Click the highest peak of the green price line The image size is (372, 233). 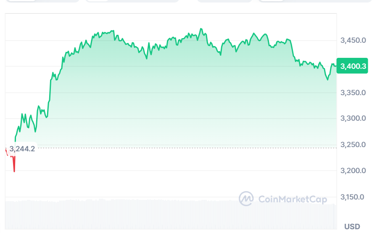[201, 29]
